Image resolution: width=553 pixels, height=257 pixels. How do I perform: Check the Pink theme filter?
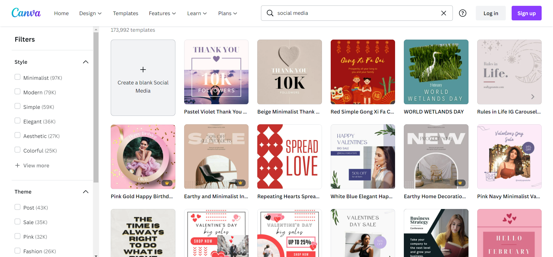[x=17, y=236]
